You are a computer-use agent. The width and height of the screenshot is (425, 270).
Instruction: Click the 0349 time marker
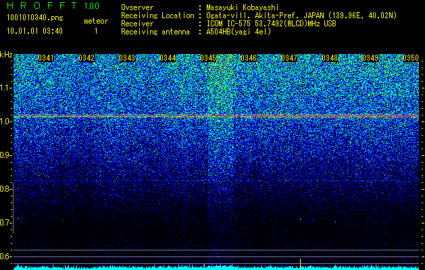click(x=370, y=58)
